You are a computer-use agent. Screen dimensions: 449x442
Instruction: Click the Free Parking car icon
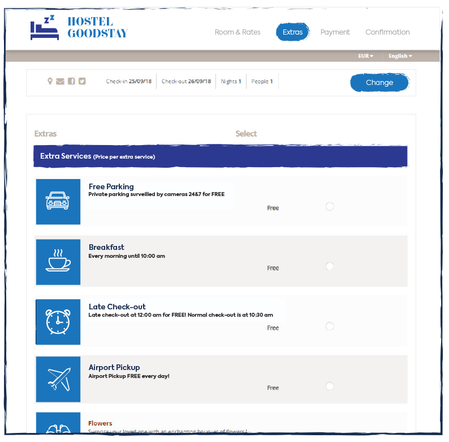[x=58, y=202]
